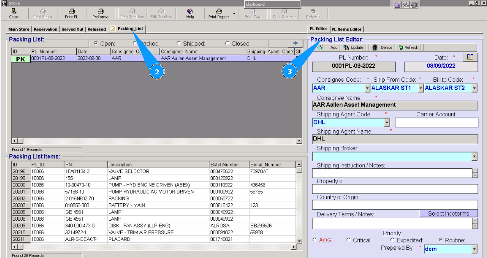
Task: Select the Shipped radio button
Action: coord(179,44)
